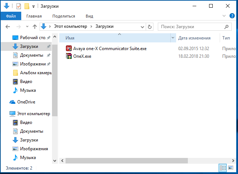Viewport: 238px width, 174px height.
Task: Open pinned Документы in quick access
Action: 31,55
